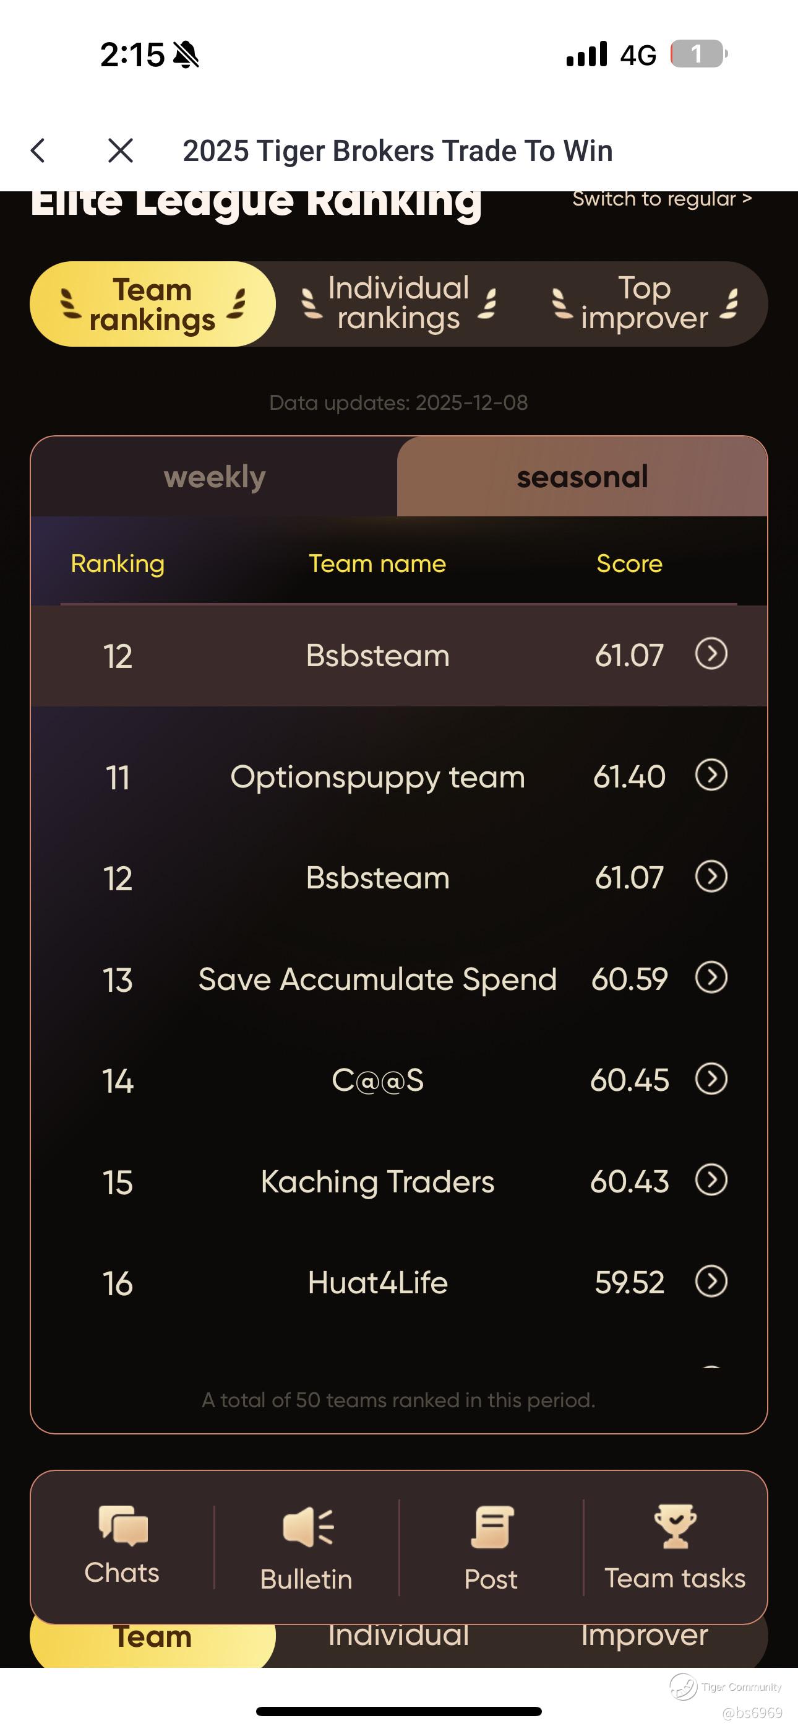The height and width of the screenshot is (1731, 798).
Task: Select the Individual rankings tab
Action: pyautogui.click(x=398, y=305)
